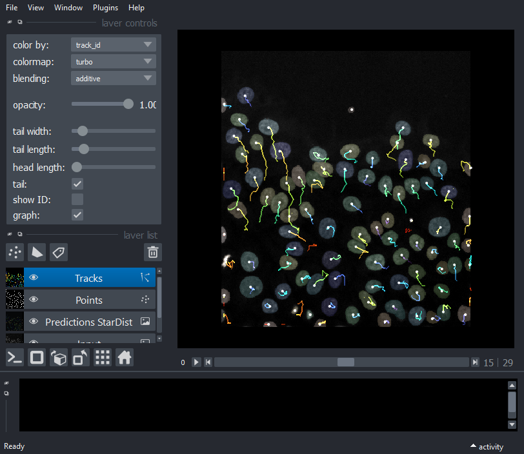Click the head length slider handle
The image size is (524, 454).
click(x=77, y=167)
